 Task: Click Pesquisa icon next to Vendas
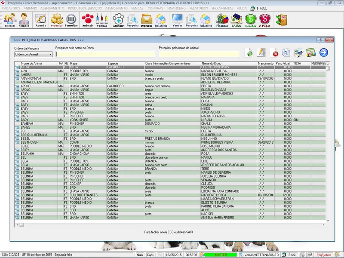pos(191,20)
